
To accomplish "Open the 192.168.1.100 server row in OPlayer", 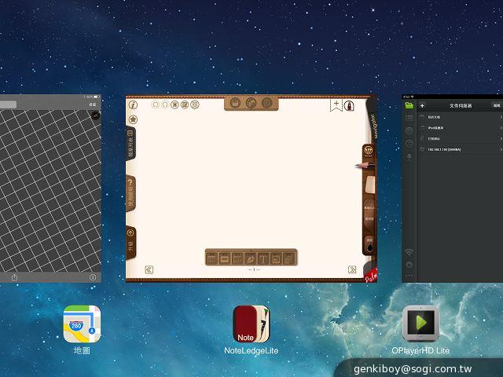I will (x=460, y=149).
